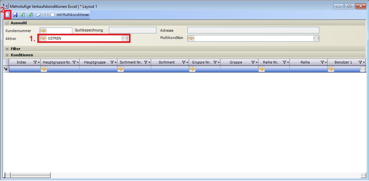369x181 pixels.
Task: Click the Sortiment column header
Action: (x=167, y=62)
